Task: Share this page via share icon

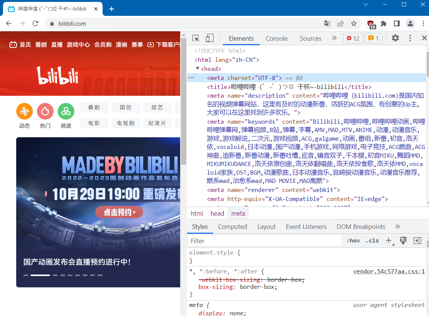Action: (x=341, y=23)
